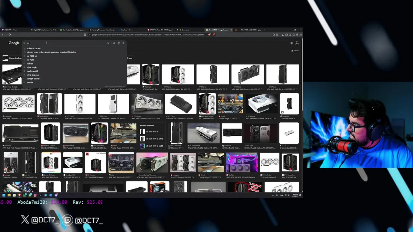Click the ENG language indicator in taskbar
Screen dimensions: 413x232
[281, 195]
